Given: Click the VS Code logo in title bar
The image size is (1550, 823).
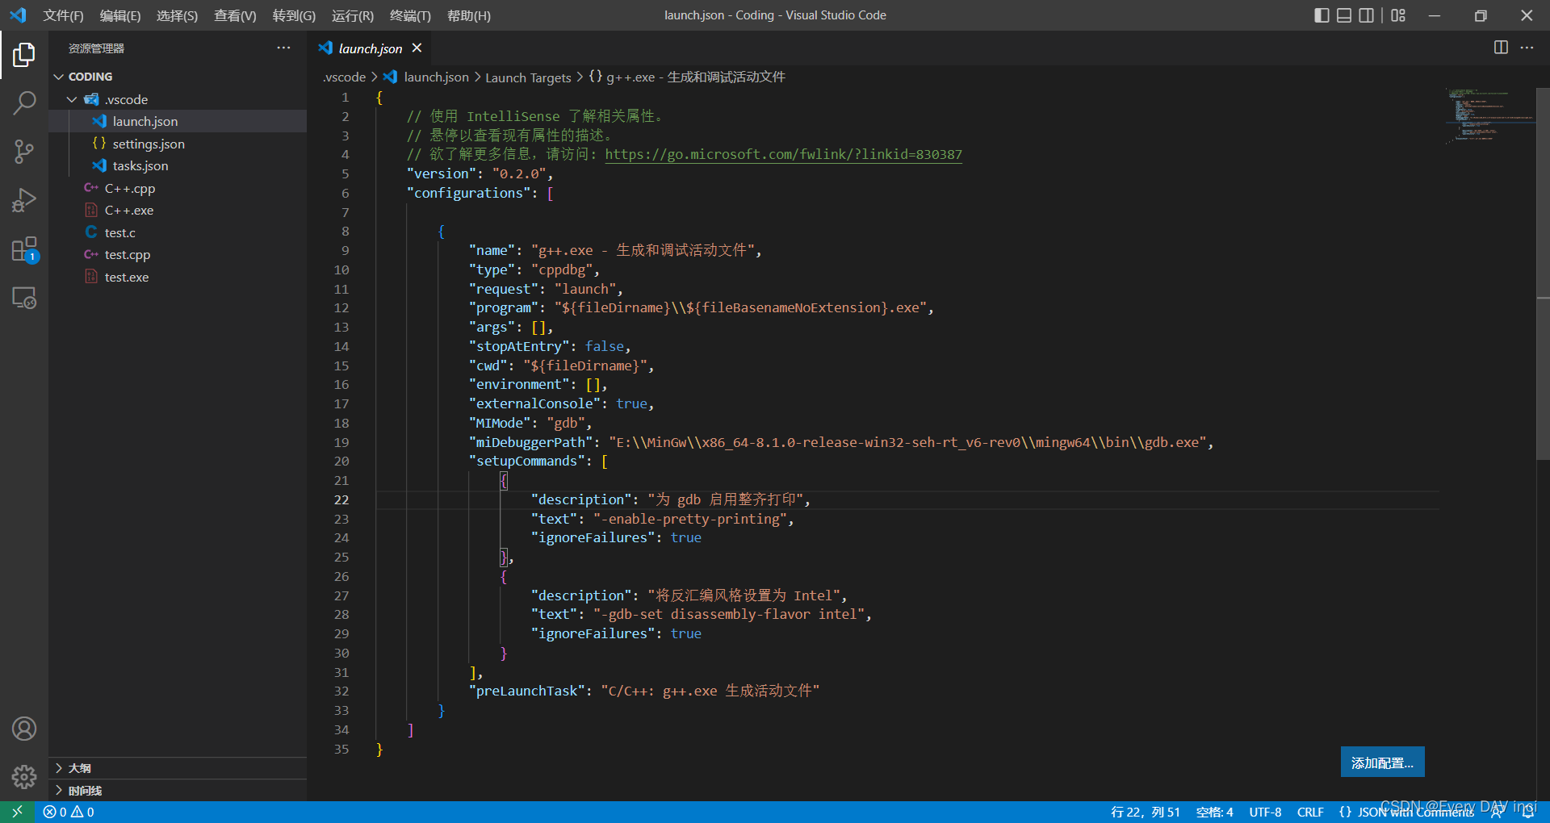Looking at the screenshot, I should (x=18, y=15).
